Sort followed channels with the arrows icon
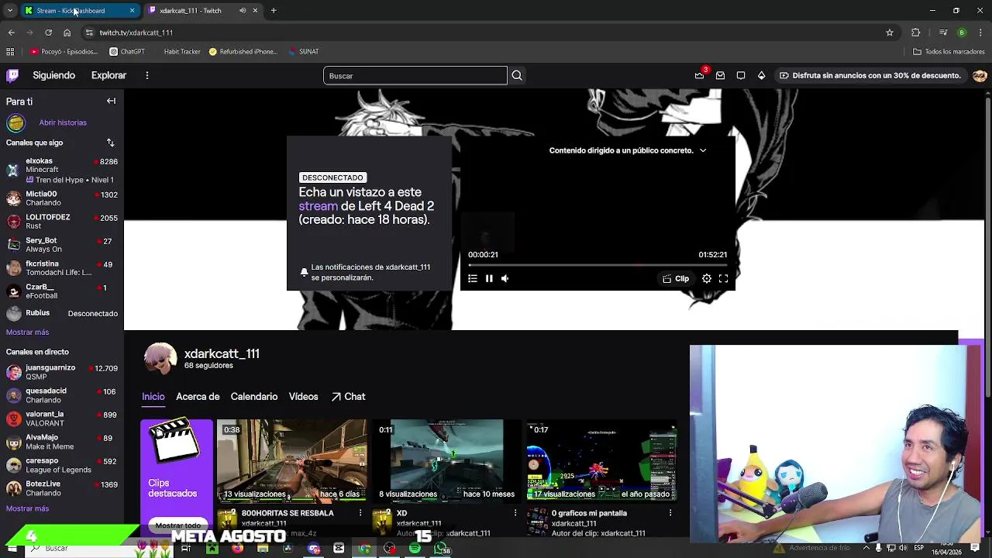This screenshot has height=558, width=992. (x=110, y=143)
